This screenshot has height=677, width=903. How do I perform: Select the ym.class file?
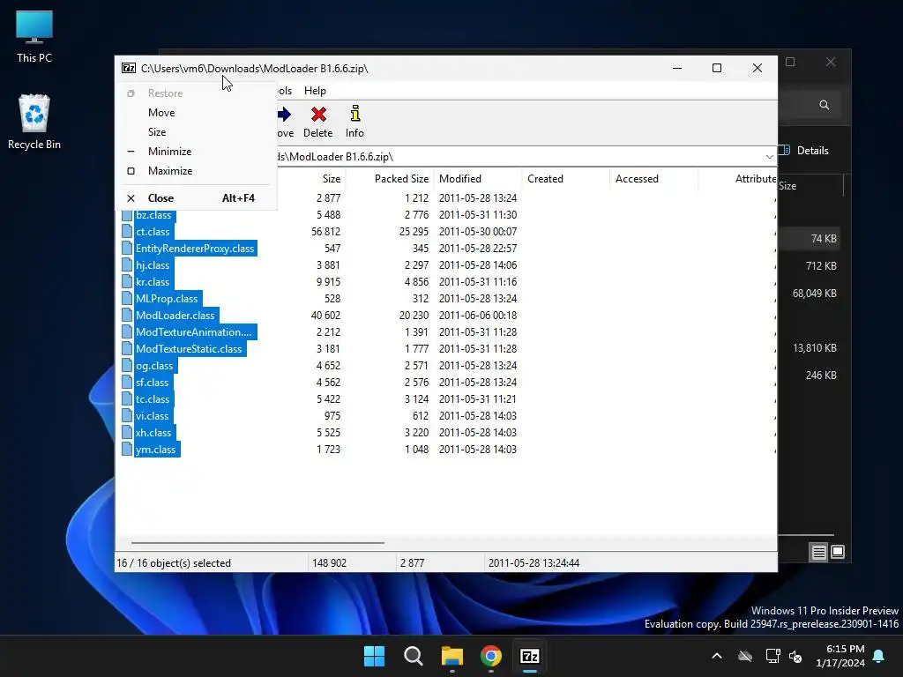point(156,449)
